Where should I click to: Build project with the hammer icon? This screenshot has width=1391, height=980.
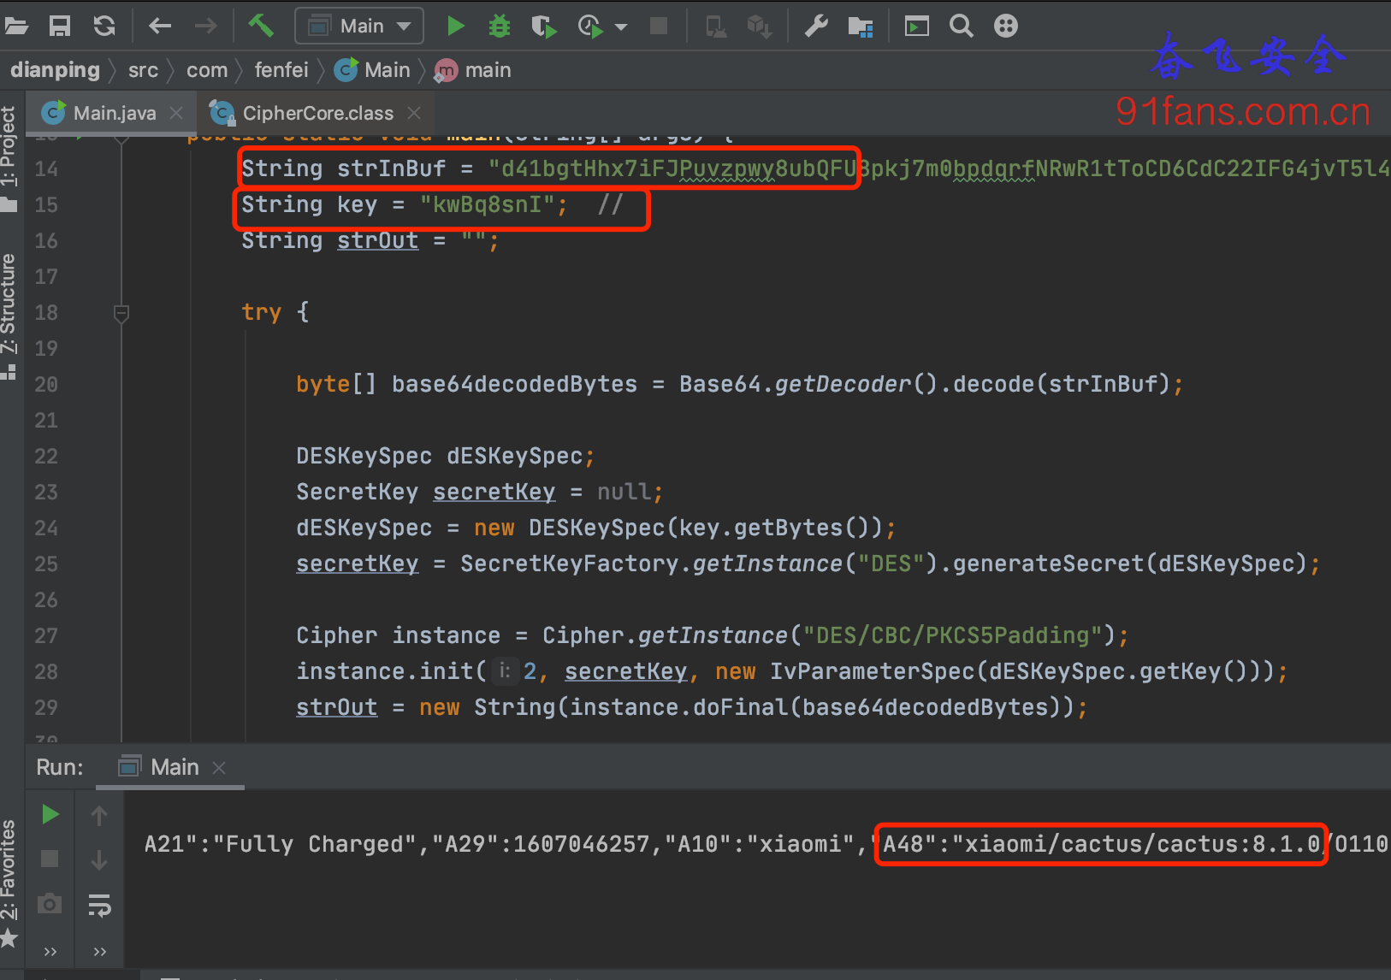[x=261, y=26]
